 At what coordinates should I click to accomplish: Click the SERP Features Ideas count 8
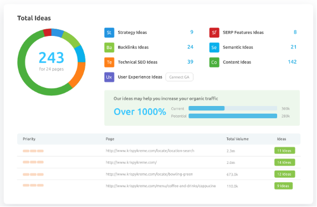click(x=295, y=32)
